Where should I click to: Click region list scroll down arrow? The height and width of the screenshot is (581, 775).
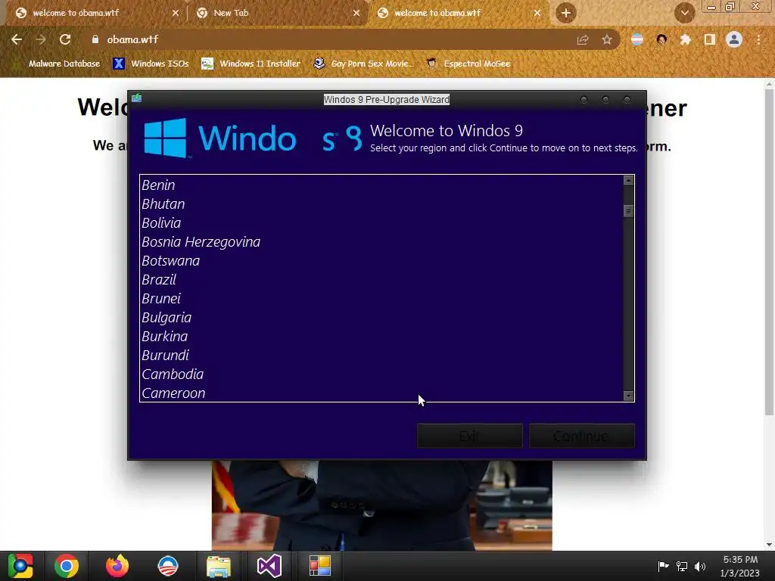tap(628, 396)
